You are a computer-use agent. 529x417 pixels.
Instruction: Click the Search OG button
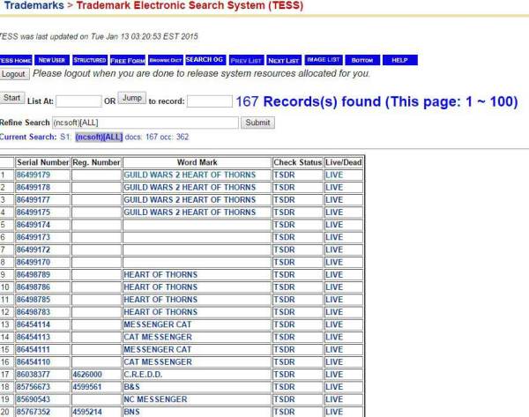click(205, 60)
